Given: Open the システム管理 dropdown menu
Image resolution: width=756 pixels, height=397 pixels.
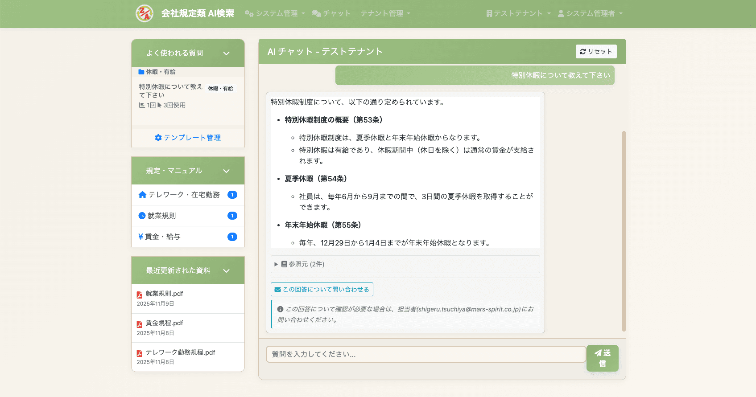Looking at the screenshot, I should point(275,13).
